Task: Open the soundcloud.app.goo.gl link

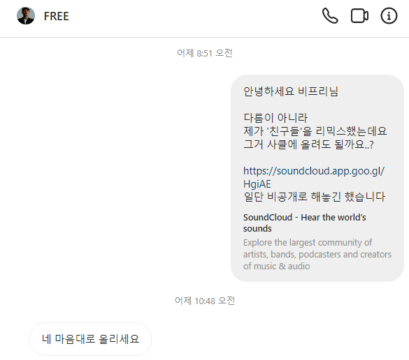Action: click(314, 171)
